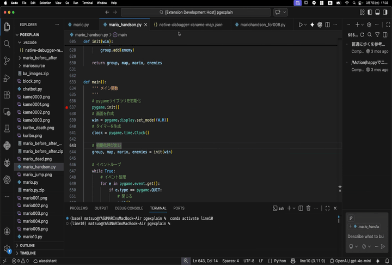Click the UTF-8 encoding status item

coord(249,261)
